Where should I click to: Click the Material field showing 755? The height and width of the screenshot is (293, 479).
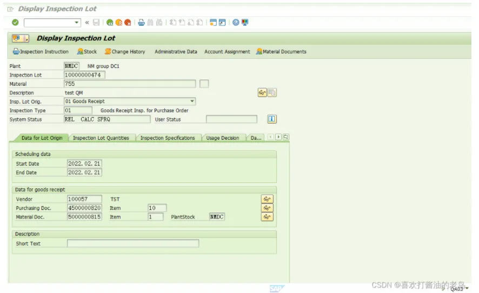130,84
